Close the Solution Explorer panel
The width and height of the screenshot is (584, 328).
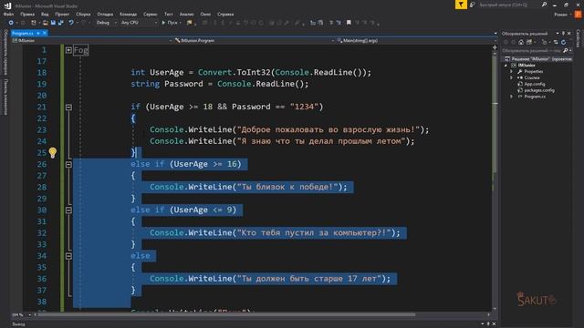[568, 34]
